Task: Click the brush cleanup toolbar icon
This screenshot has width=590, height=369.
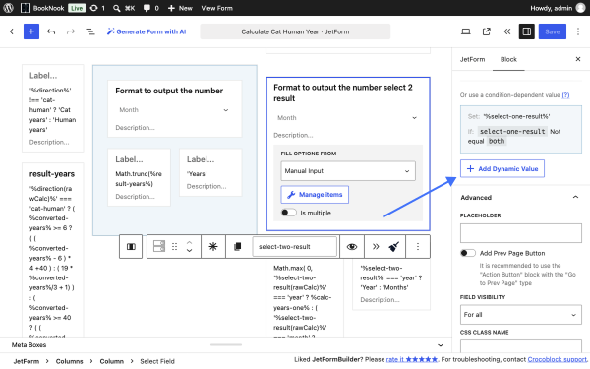Action: coord(393,247)
